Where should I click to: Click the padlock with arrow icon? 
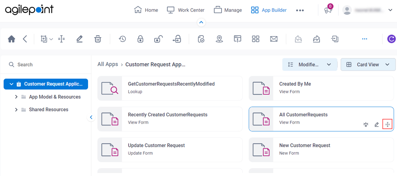click(177, 39)
